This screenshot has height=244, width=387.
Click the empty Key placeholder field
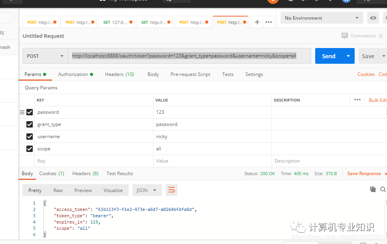click(x=94, y=161)
